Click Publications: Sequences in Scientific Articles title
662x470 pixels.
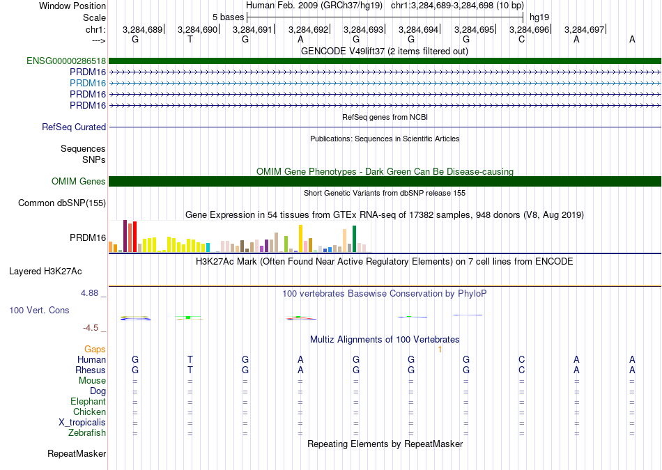385,139
